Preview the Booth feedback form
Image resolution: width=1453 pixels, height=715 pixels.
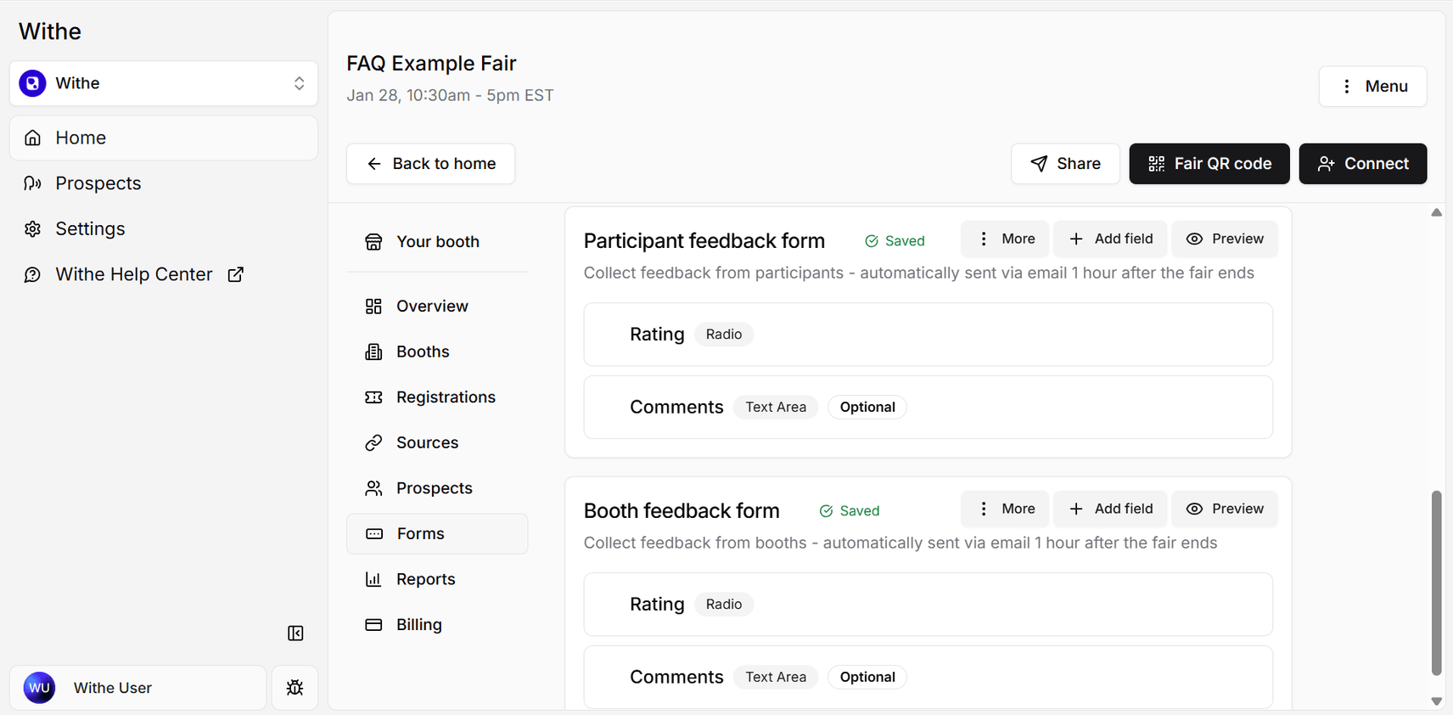pyautogui.click(x=1225, y=509)
